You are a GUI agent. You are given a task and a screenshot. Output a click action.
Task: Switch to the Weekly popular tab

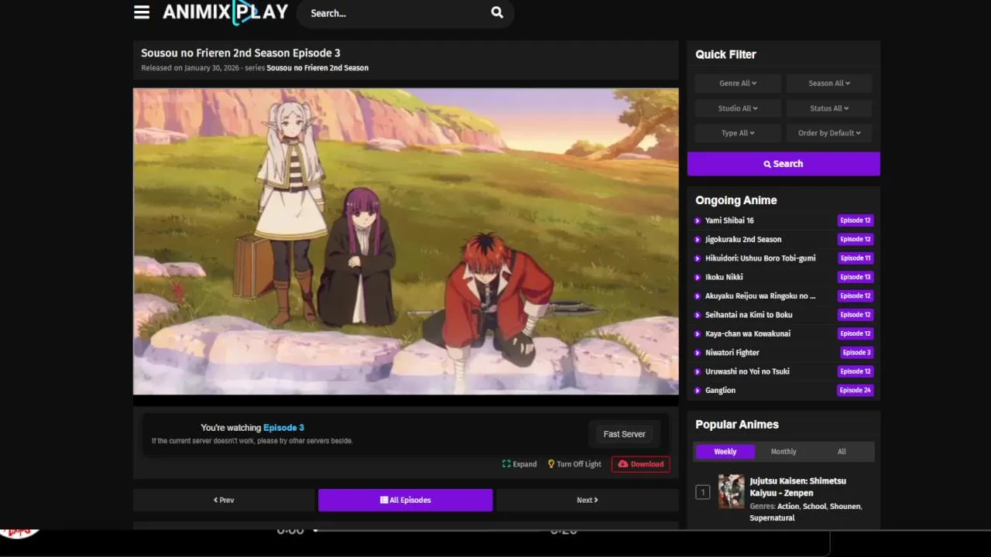pyautogui.click(x=725, y=452)
